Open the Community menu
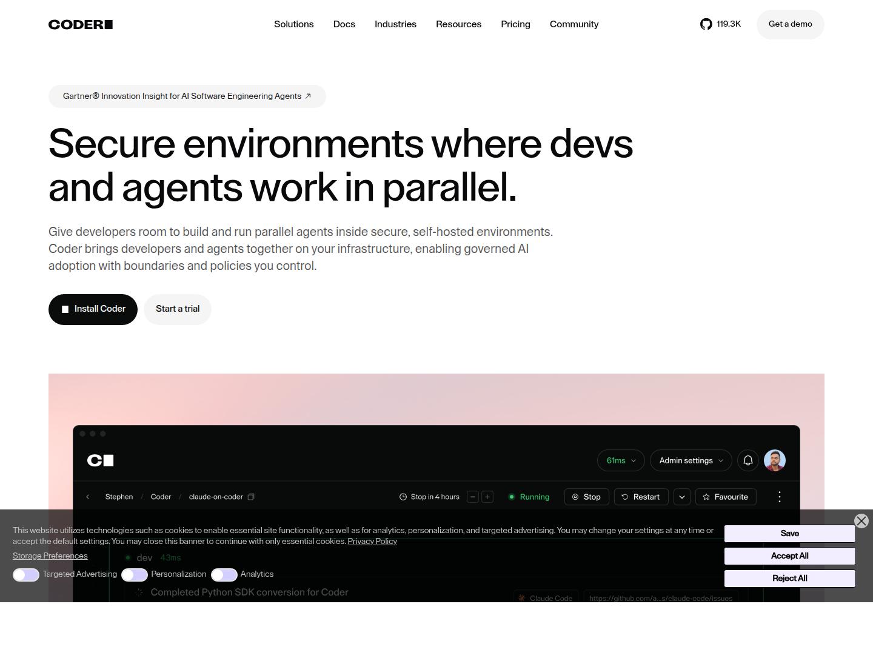Image resolution: width=873 pixels, height=655 pixels. [x=574, y=24]
